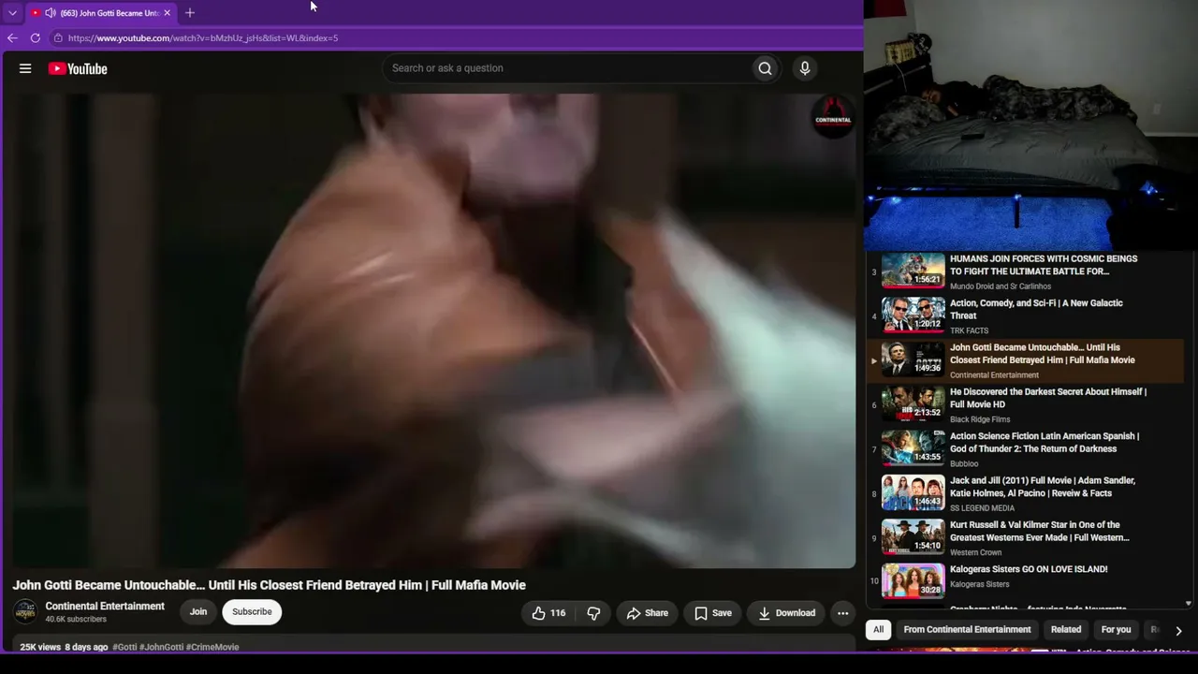Select the All filter chip

878,630
